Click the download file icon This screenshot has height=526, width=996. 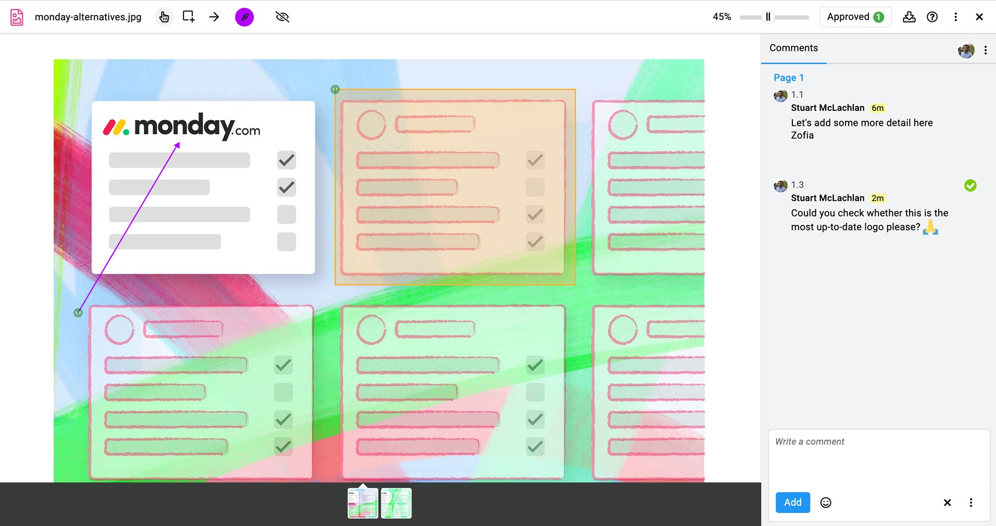coord(909,17)
